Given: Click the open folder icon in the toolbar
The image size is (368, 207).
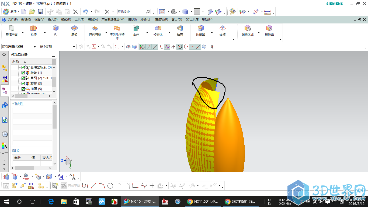Looking at the screenshot, I should [32, 12].
